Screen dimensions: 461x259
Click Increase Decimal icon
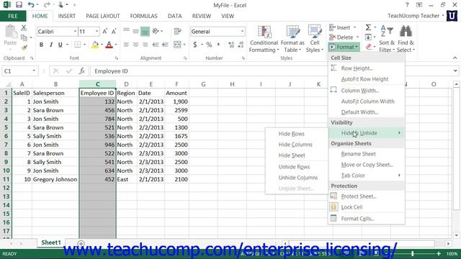(231, 45)
